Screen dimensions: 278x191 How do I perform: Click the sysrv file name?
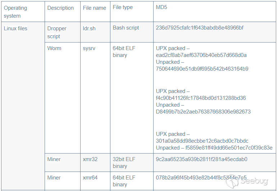[89, 48]
